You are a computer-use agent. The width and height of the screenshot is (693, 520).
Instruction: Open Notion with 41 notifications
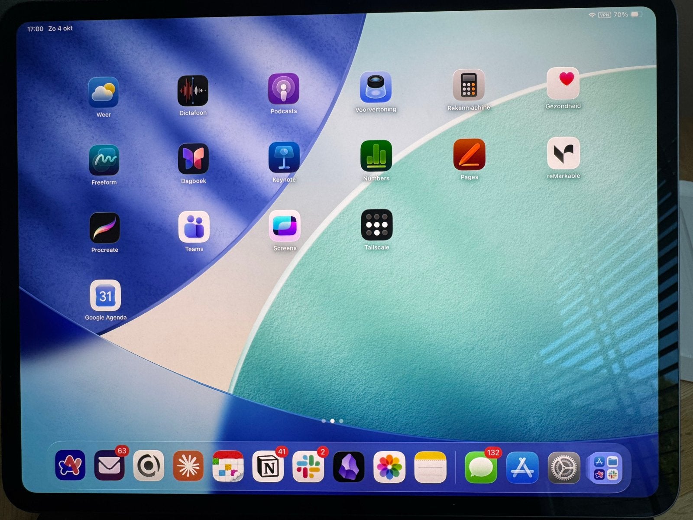tap(268, 467)
